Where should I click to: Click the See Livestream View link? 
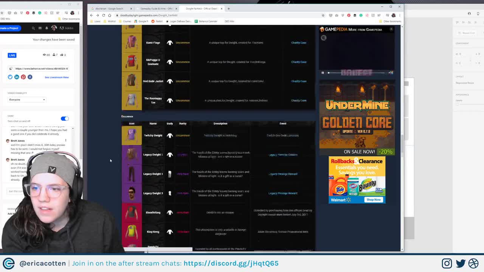[57, 77]
